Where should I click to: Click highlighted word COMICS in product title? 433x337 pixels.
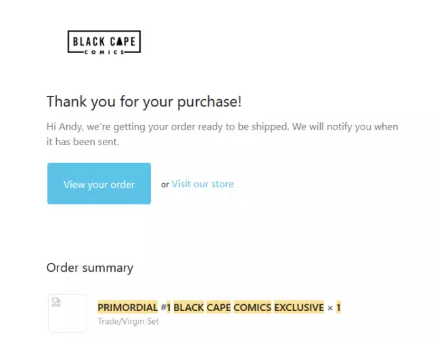point(252,307)
